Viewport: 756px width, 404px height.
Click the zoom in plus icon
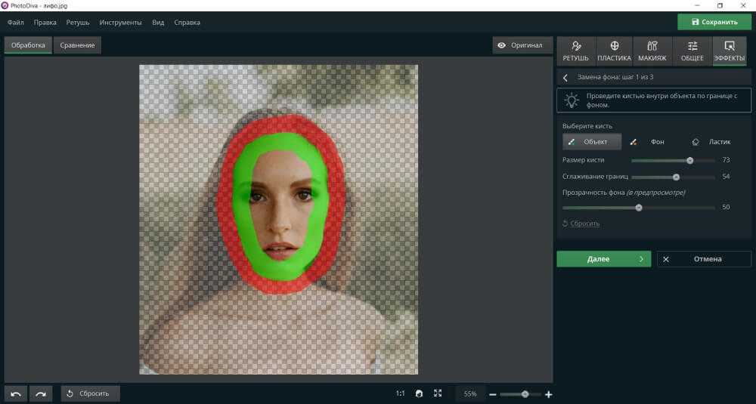pos(549,394)
